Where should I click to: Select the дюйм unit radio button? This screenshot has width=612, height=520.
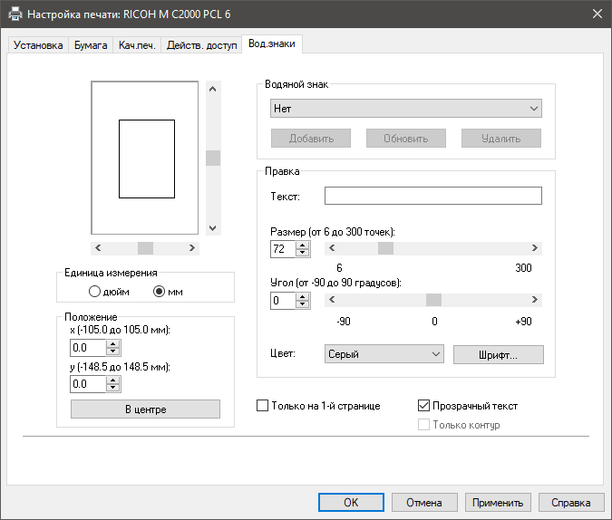[95, 291]
